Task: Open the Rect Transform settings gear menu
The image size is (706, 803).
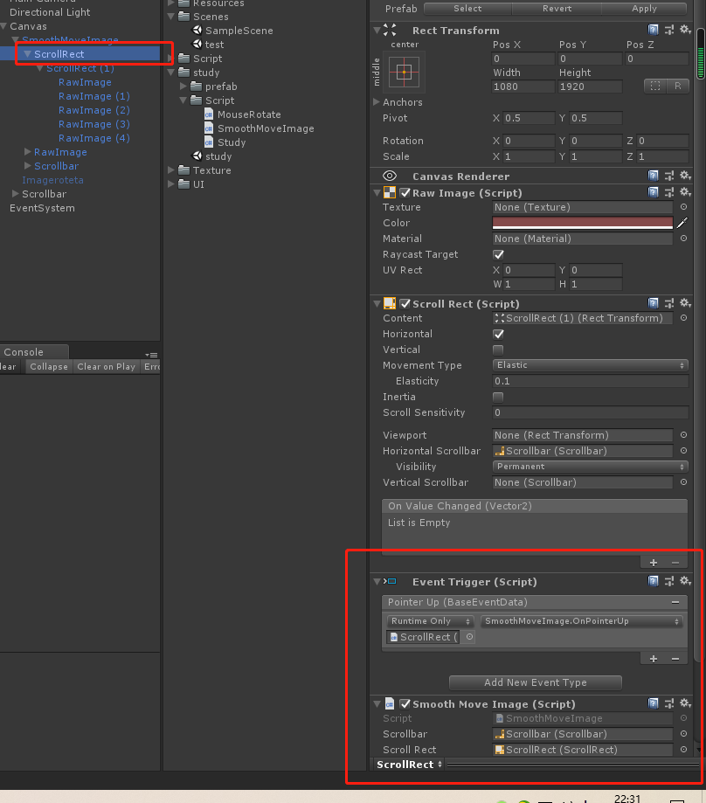Action: point(685,30)
